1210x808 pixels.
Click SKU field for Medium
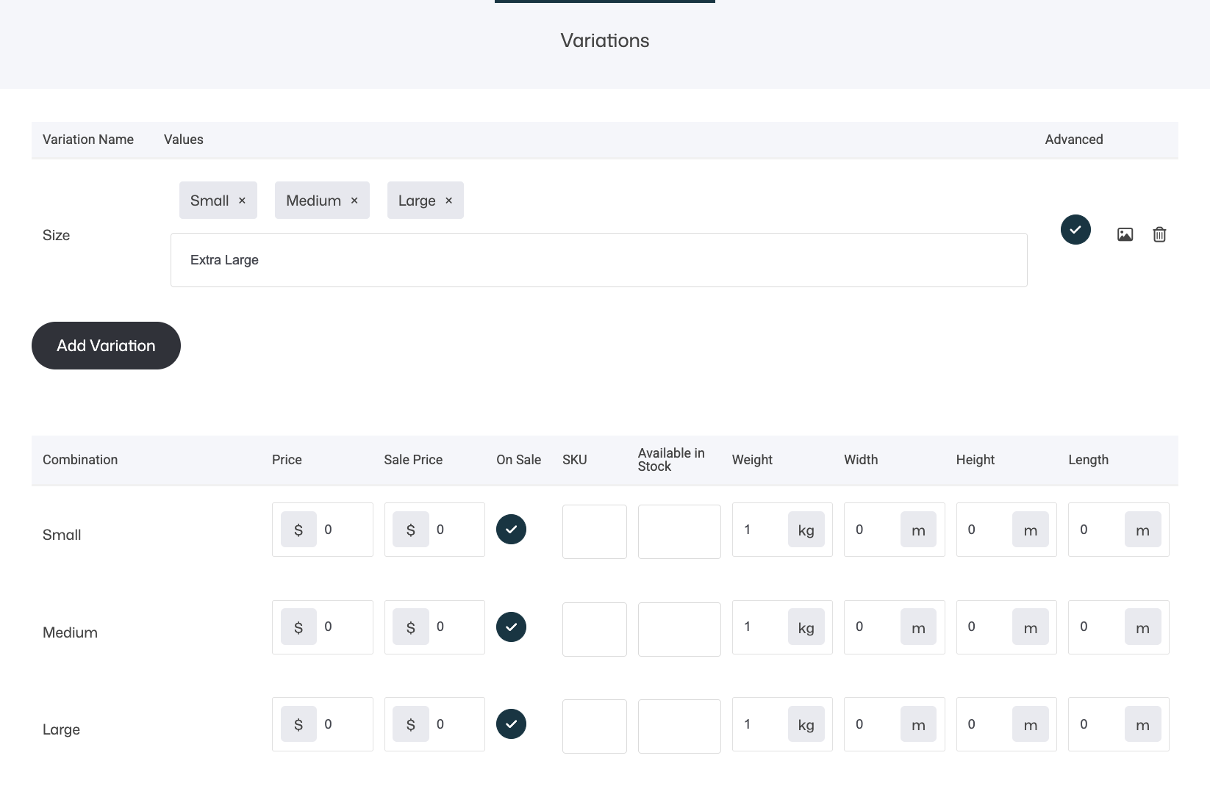(x=595, y=630)
